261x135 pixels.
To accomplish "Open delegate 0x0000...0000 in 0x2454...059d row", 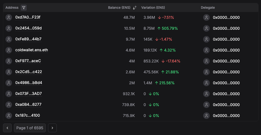I will click(x=226, y=28).
